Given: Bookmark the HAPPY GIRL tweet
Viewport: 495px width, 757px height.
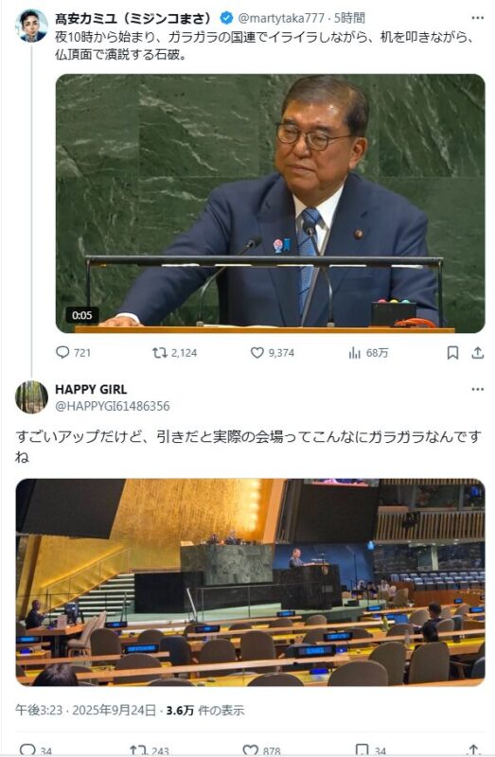Looking at the screenshot, I should (x=362, y=749).
